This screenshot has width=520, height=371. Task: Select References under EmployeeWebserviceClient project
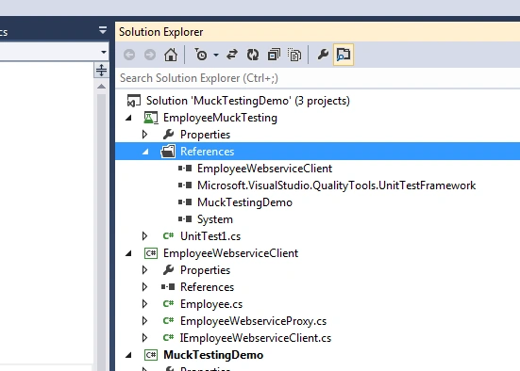pyautogui.click(x=207, y=287)
